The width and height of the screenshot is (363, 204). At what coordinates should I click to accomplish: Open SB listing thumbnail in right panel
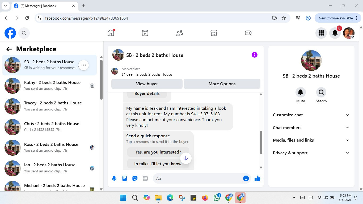click(x=311, y=61)
